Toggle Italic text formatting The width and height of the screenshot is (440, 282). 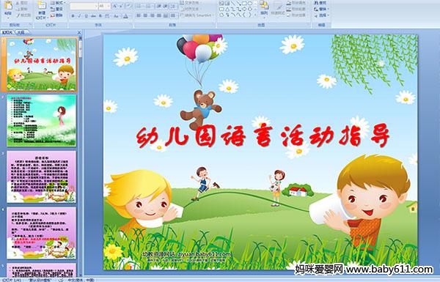(79, 16)
